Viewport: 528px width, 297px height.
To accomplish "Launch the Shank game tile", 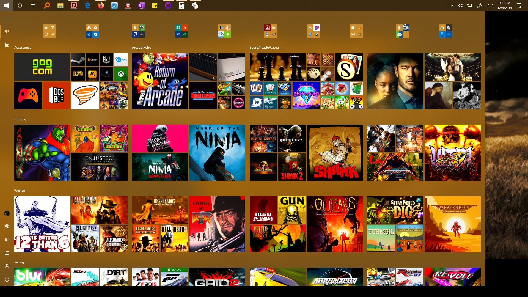I will (x=335, y=153).
